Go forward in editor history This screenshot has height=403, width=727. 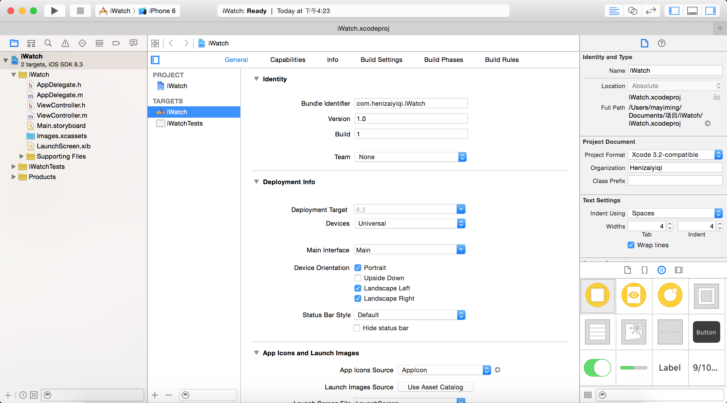click(186, 43)
